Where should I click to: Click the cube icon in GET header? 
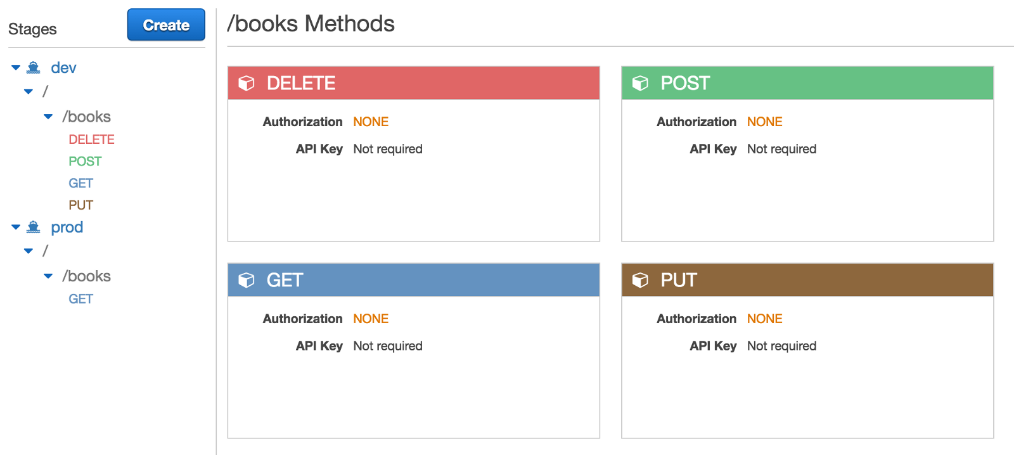click(x=246, y=280)
